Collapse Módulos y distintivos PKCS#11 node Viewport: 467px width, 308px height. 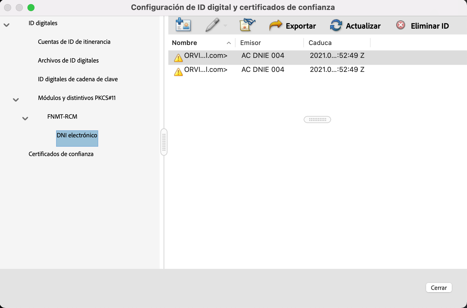pos(16,100)
